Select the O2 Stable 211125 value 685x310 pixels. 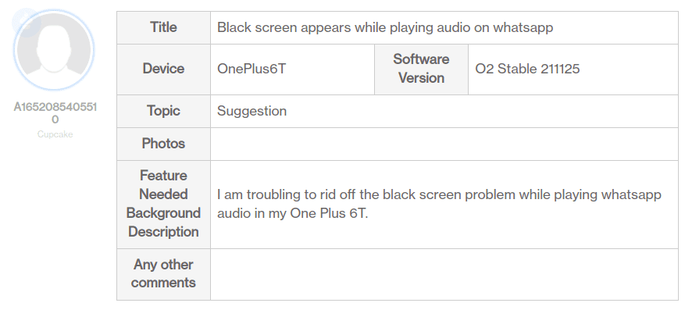click(527, 69)
